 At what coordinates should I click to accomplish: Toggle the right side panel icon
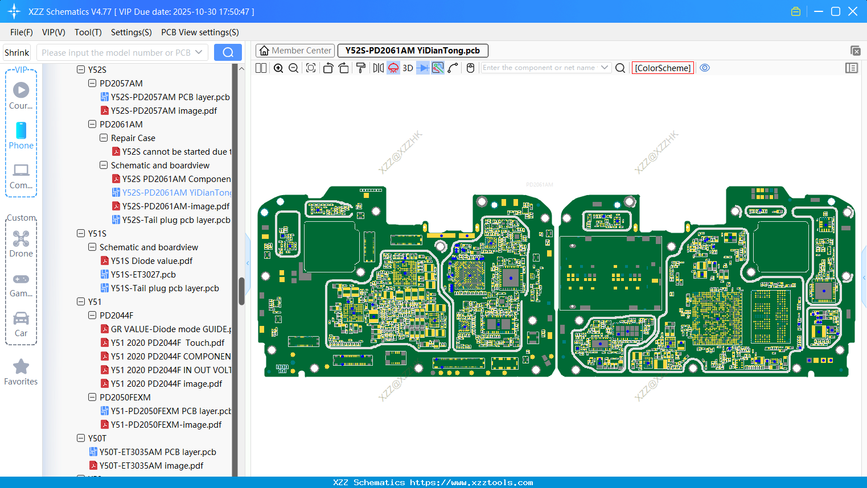pyautogui.click(x=852, y=68)
